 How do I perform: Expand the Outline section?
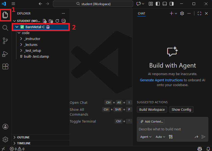(23, 137)
